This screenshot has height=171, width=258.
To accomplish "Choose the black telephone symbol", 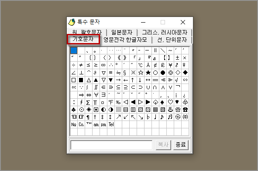I will click(185, 110).
